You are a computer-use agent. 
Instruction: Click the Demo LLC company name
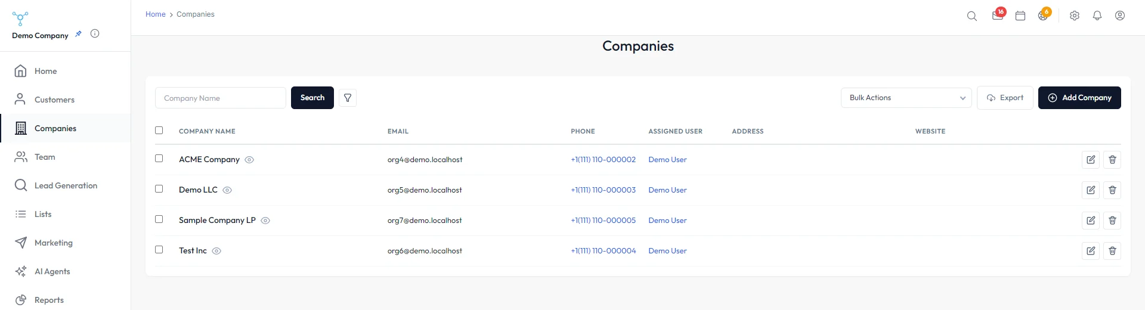198,190
